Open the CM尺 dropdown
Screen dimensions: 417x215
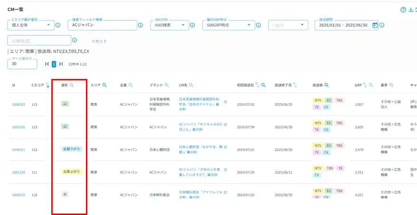288,25
